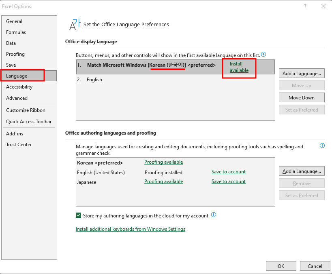
Task: Click the info icon beside display language description
Action: click(x=263, y=54)
